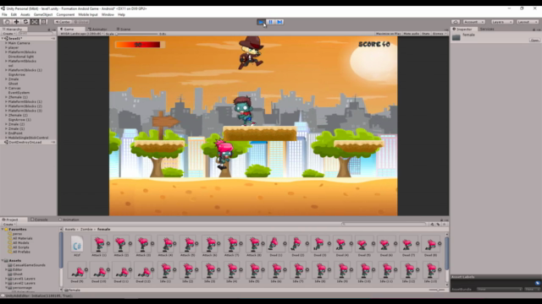
Task: Toggle the Hierarchy panel lock icon
Action: tap(49, 30)
